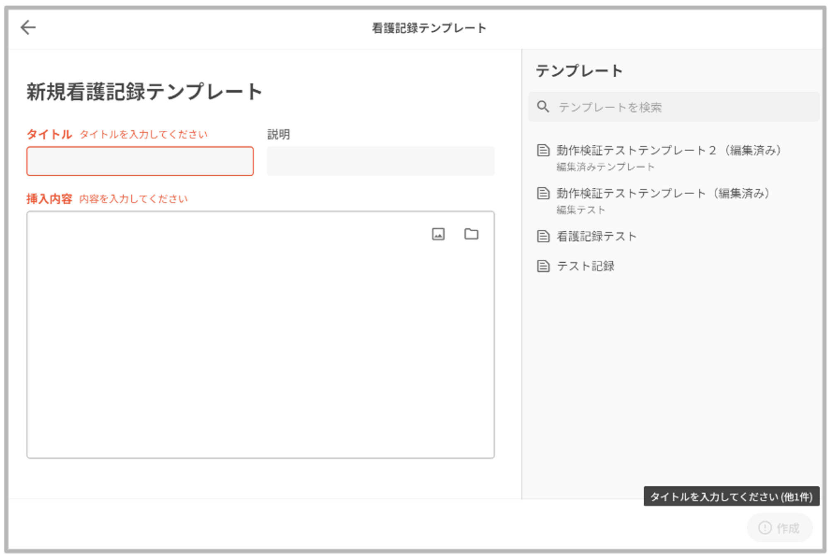Screen dimensions: 828x555
Task: Open the 看護記録テスト template
Action: point(596,236)
